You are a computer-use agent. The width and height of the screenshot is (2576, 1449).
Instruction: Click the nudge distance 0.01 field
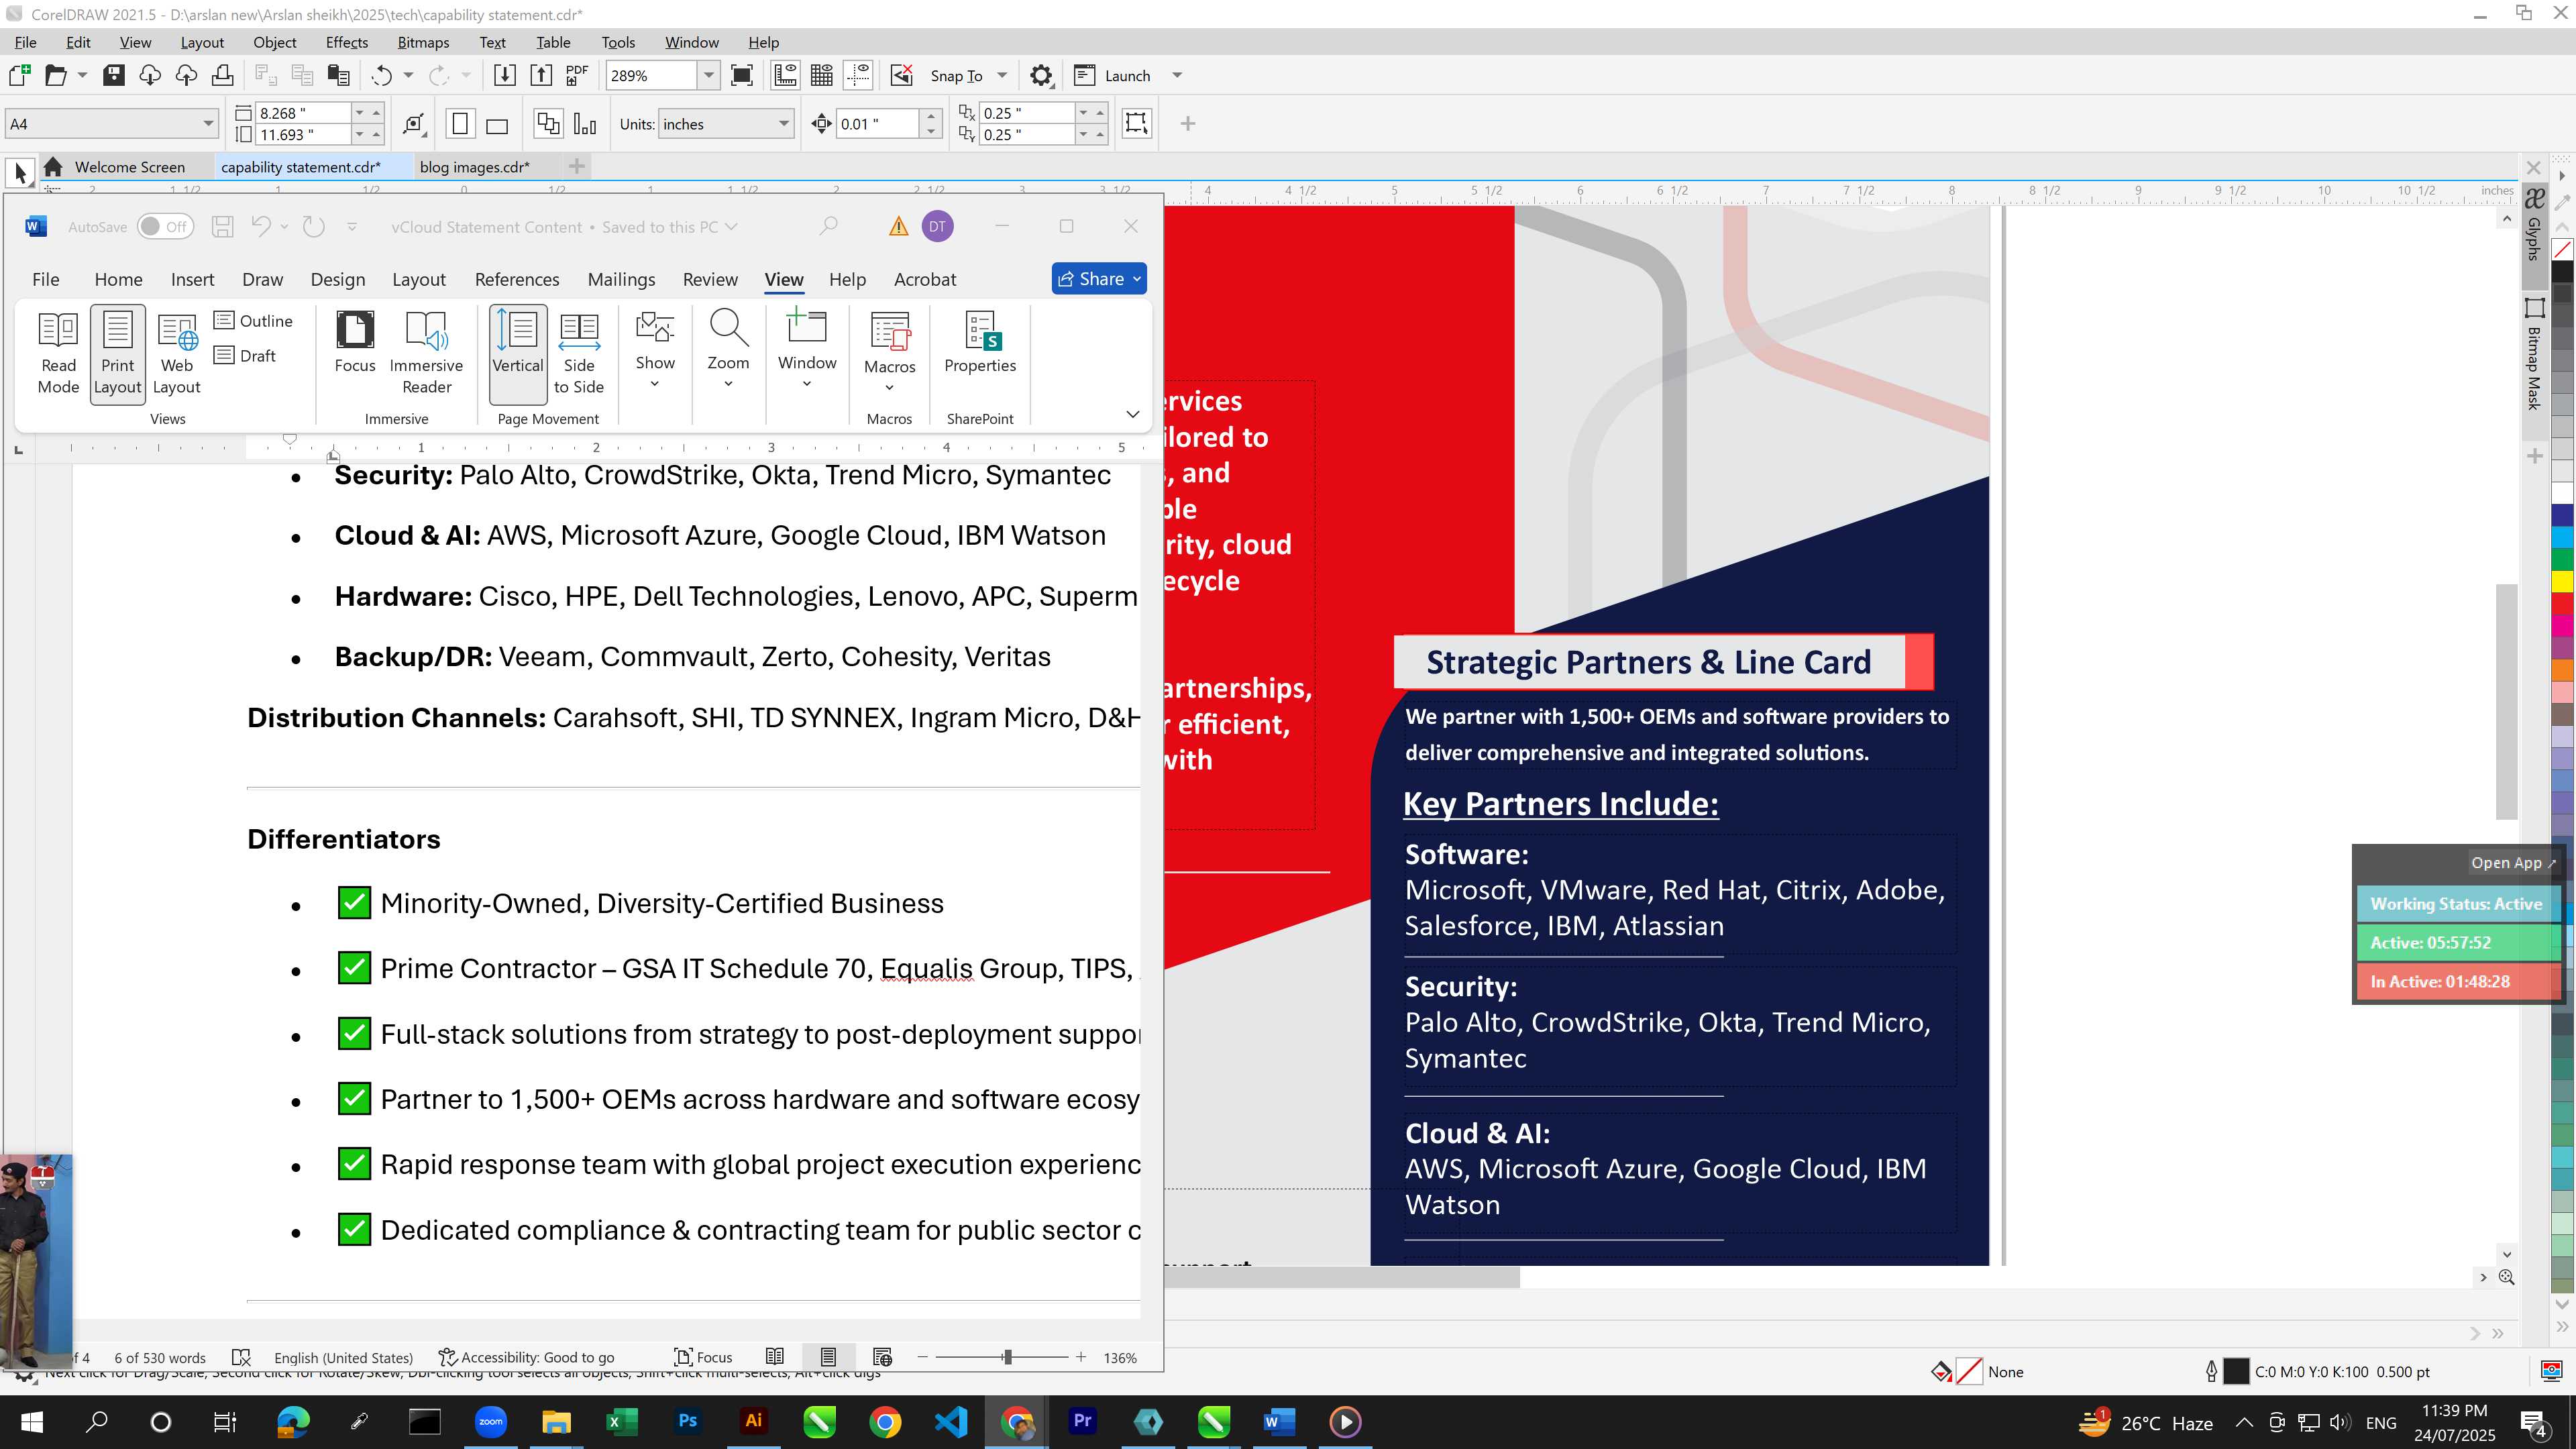coord(876,124)
